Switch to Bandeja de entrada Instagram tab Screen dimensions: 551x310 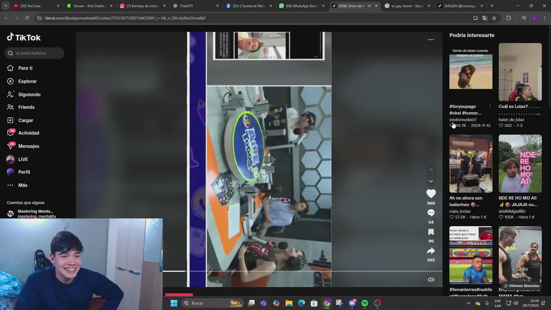coord(143,6)
